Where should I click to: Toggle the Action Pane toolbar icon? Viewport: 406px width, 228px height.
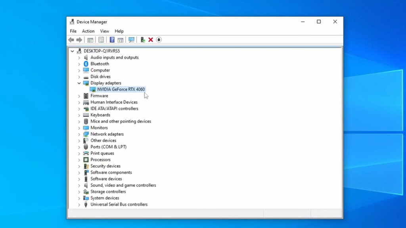121,40
